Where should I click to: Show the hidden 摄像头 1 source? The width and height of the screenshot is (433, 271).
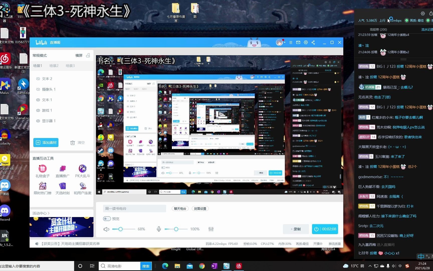38,89
